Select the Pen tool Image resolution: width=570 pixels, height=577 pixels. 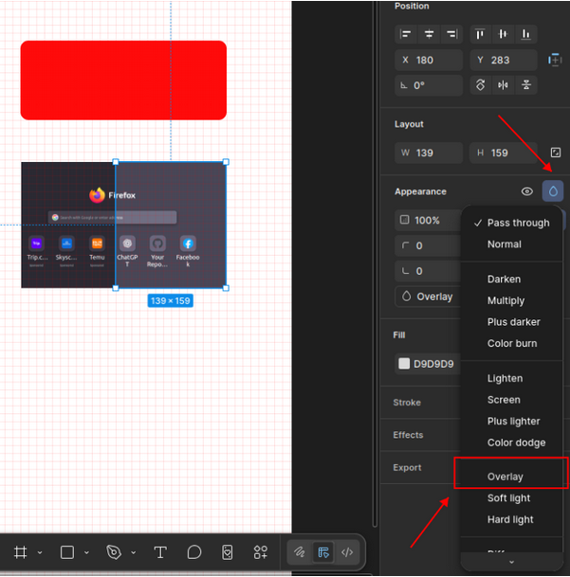point(114,552)
